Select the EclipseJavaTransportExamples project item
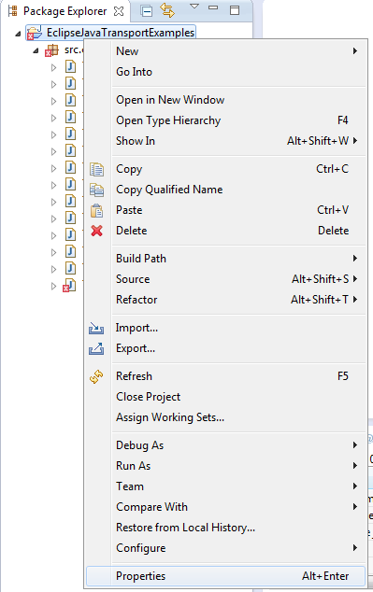 [121, 33]
